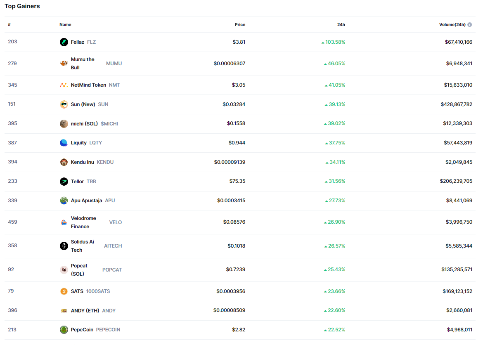
Task: Click the Liquity coin logo icon
Action: [x=64, y=143]
